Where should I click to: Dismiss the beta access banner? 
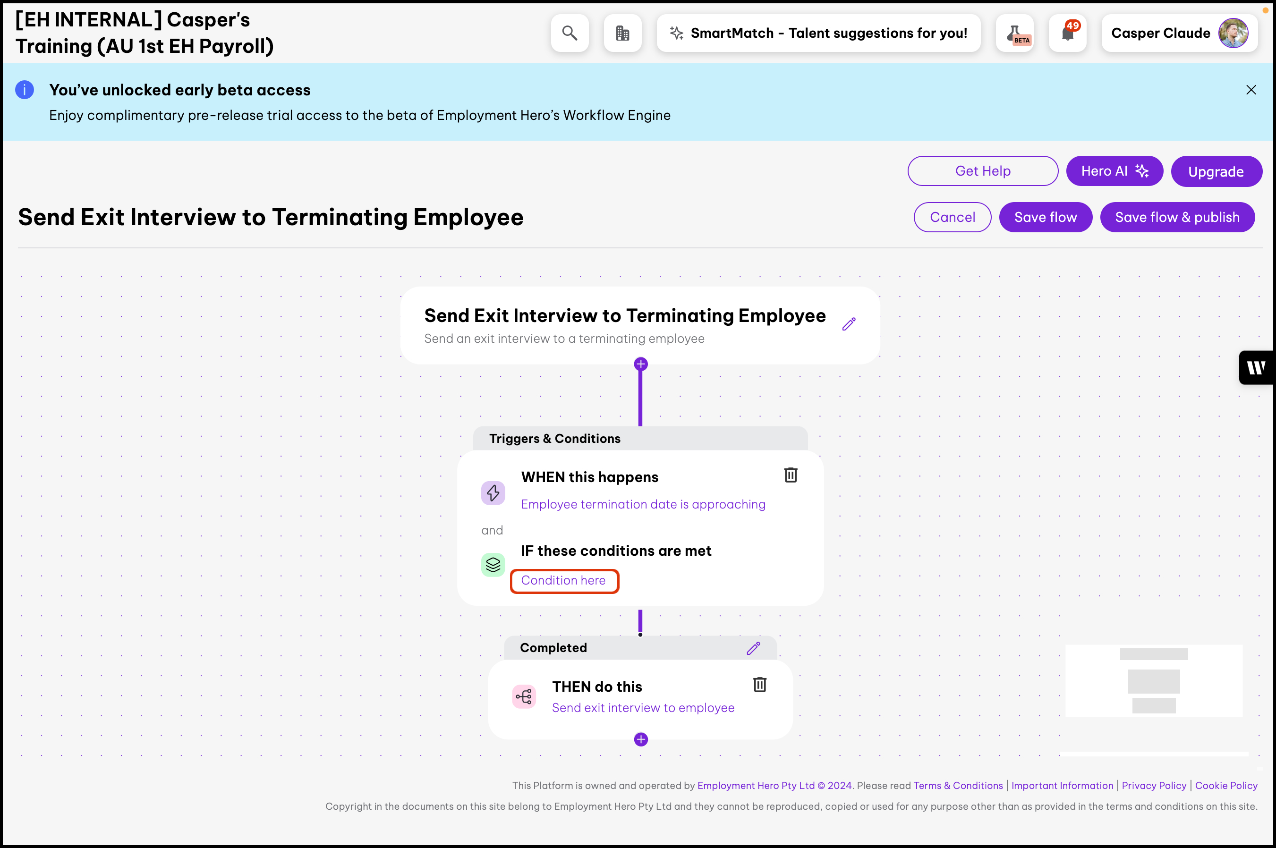click(1250, 90)
